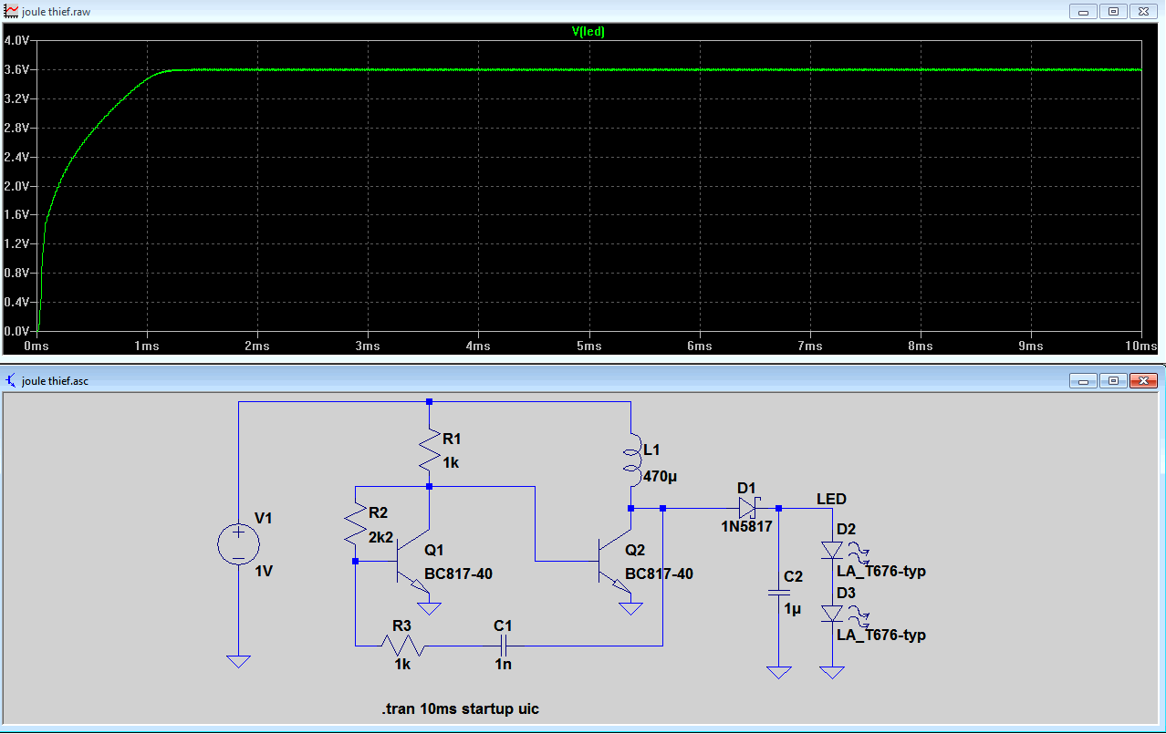The width and height of the screenshot is (1166, 734).
Task: Select the L1 inductor symbol
Action: [x=630, y=460]
